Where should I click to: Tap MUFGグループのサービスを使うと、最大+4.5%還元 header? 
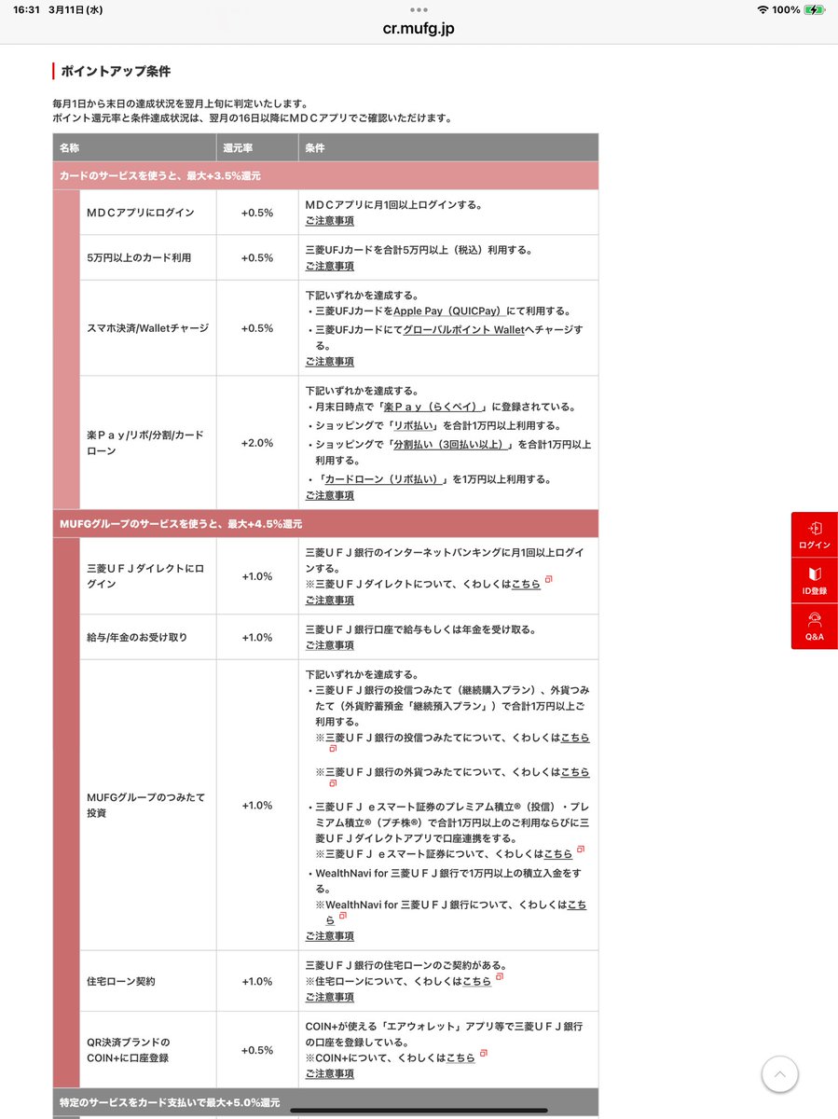(325, 524)
